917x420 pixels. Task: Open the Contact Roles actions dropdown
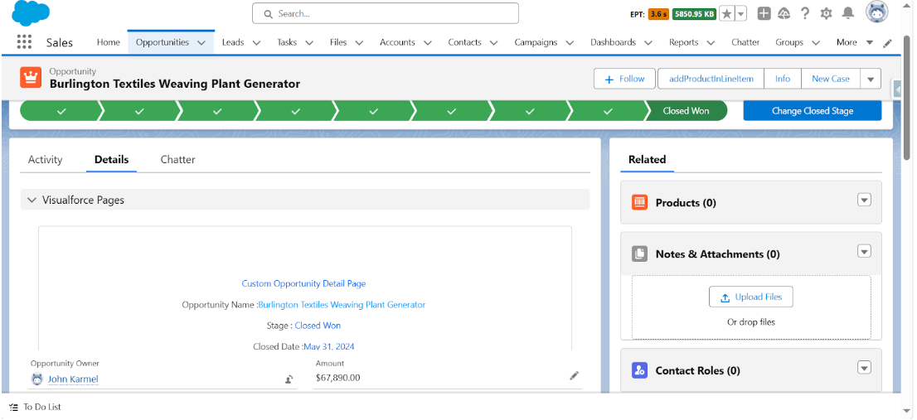pos(864,368)
